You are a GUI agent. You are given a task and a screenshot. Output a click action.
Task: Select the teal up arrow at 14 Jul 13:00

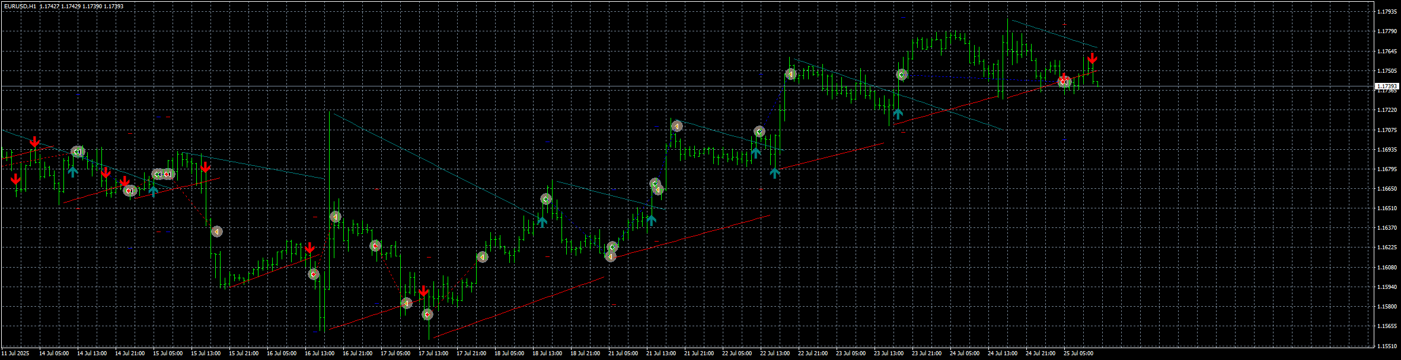(72, 172)
